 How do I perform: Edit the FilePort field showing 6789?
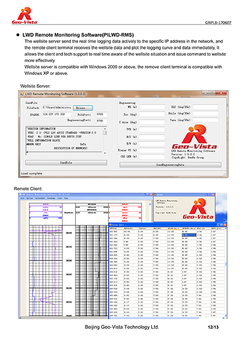[102, 114]
